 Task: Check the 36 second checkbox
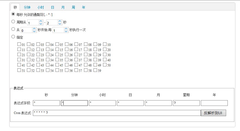click(67, 60)
